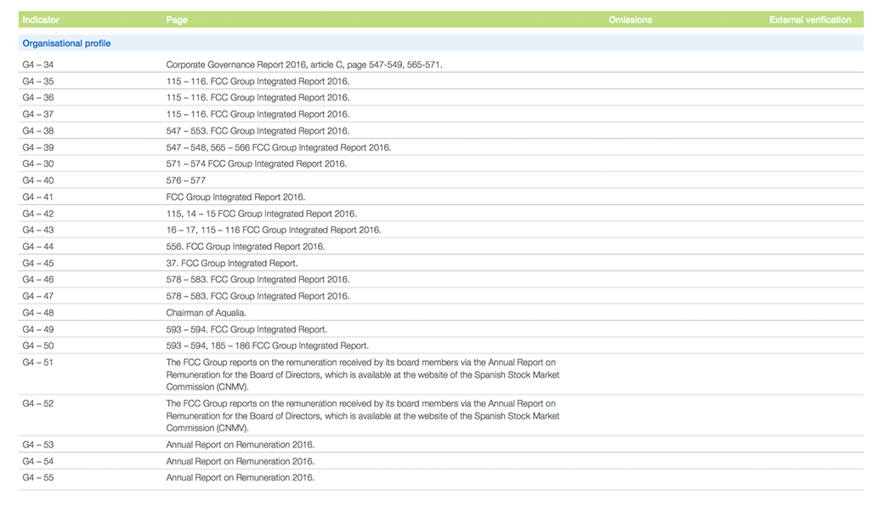The width and height of the screenshot is (884, 513).
Task: Select indicator cell G4 – 34
Action: click(37, 65)
